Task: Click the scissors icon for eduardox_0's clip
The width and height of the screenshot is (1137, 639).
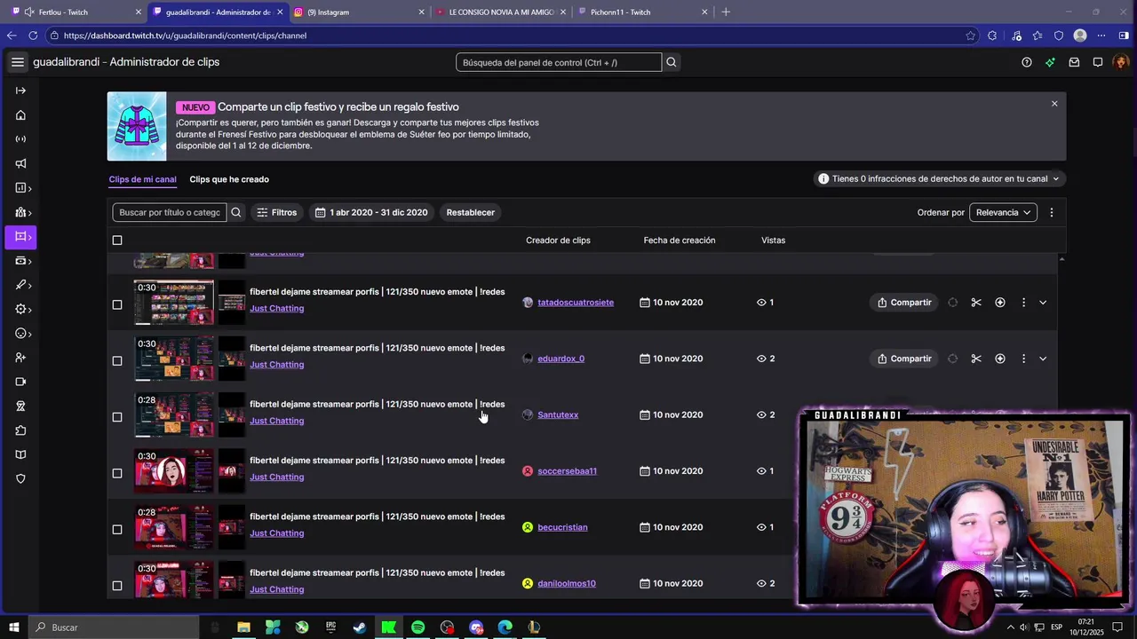Action: [976, 359]
